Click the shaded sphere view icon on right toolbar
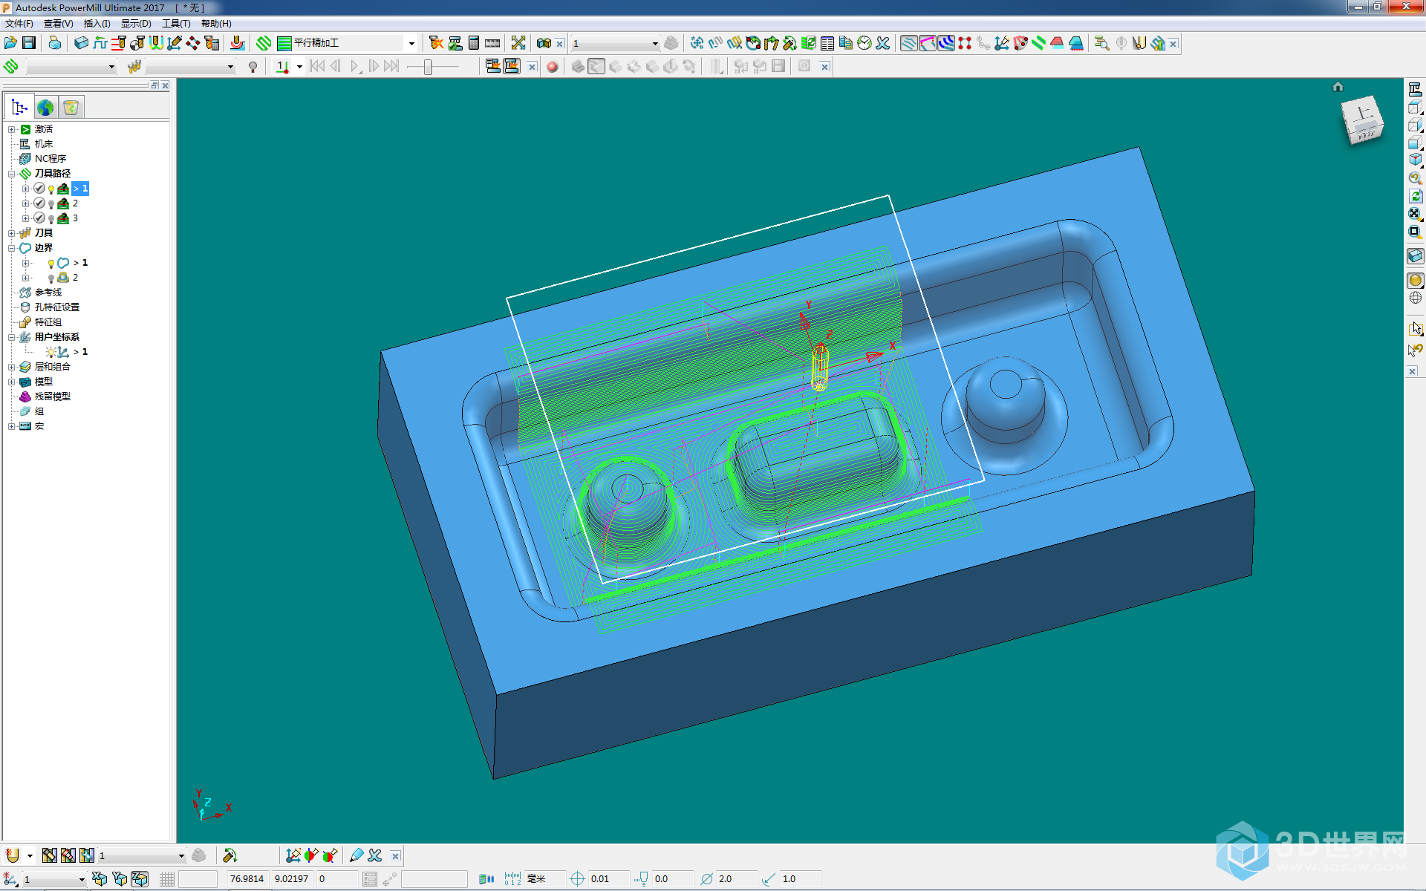 [1415, 280]
